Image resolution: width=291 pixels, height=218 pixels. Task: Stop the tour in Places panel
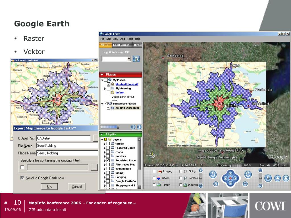(x=139, y=127)
